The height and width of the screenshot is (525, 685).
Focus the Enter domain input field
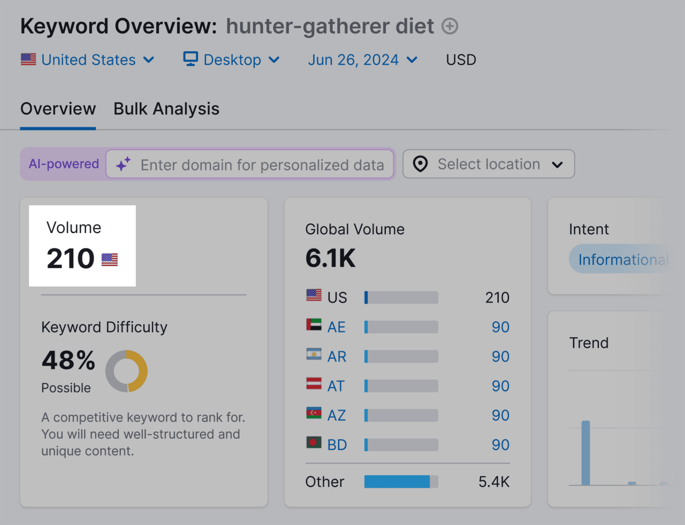[262, 165]
